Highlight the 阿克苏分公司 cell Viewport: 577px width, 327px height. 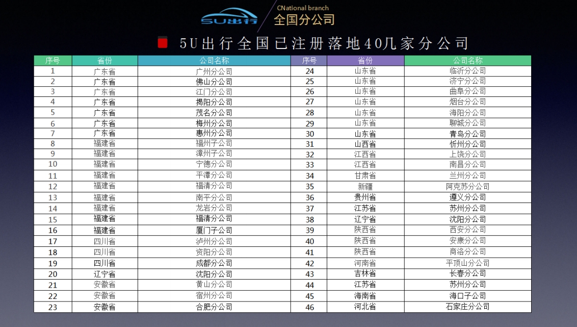(x=468, y=186)
